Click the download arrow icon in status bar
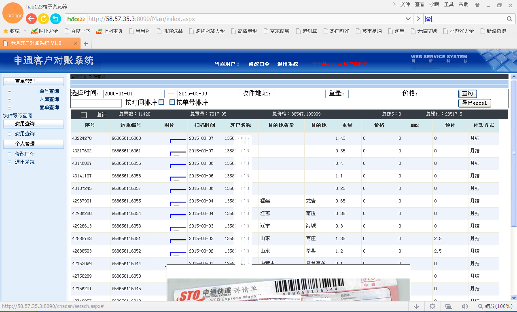The image size is (517, 312). coord(416,306)
